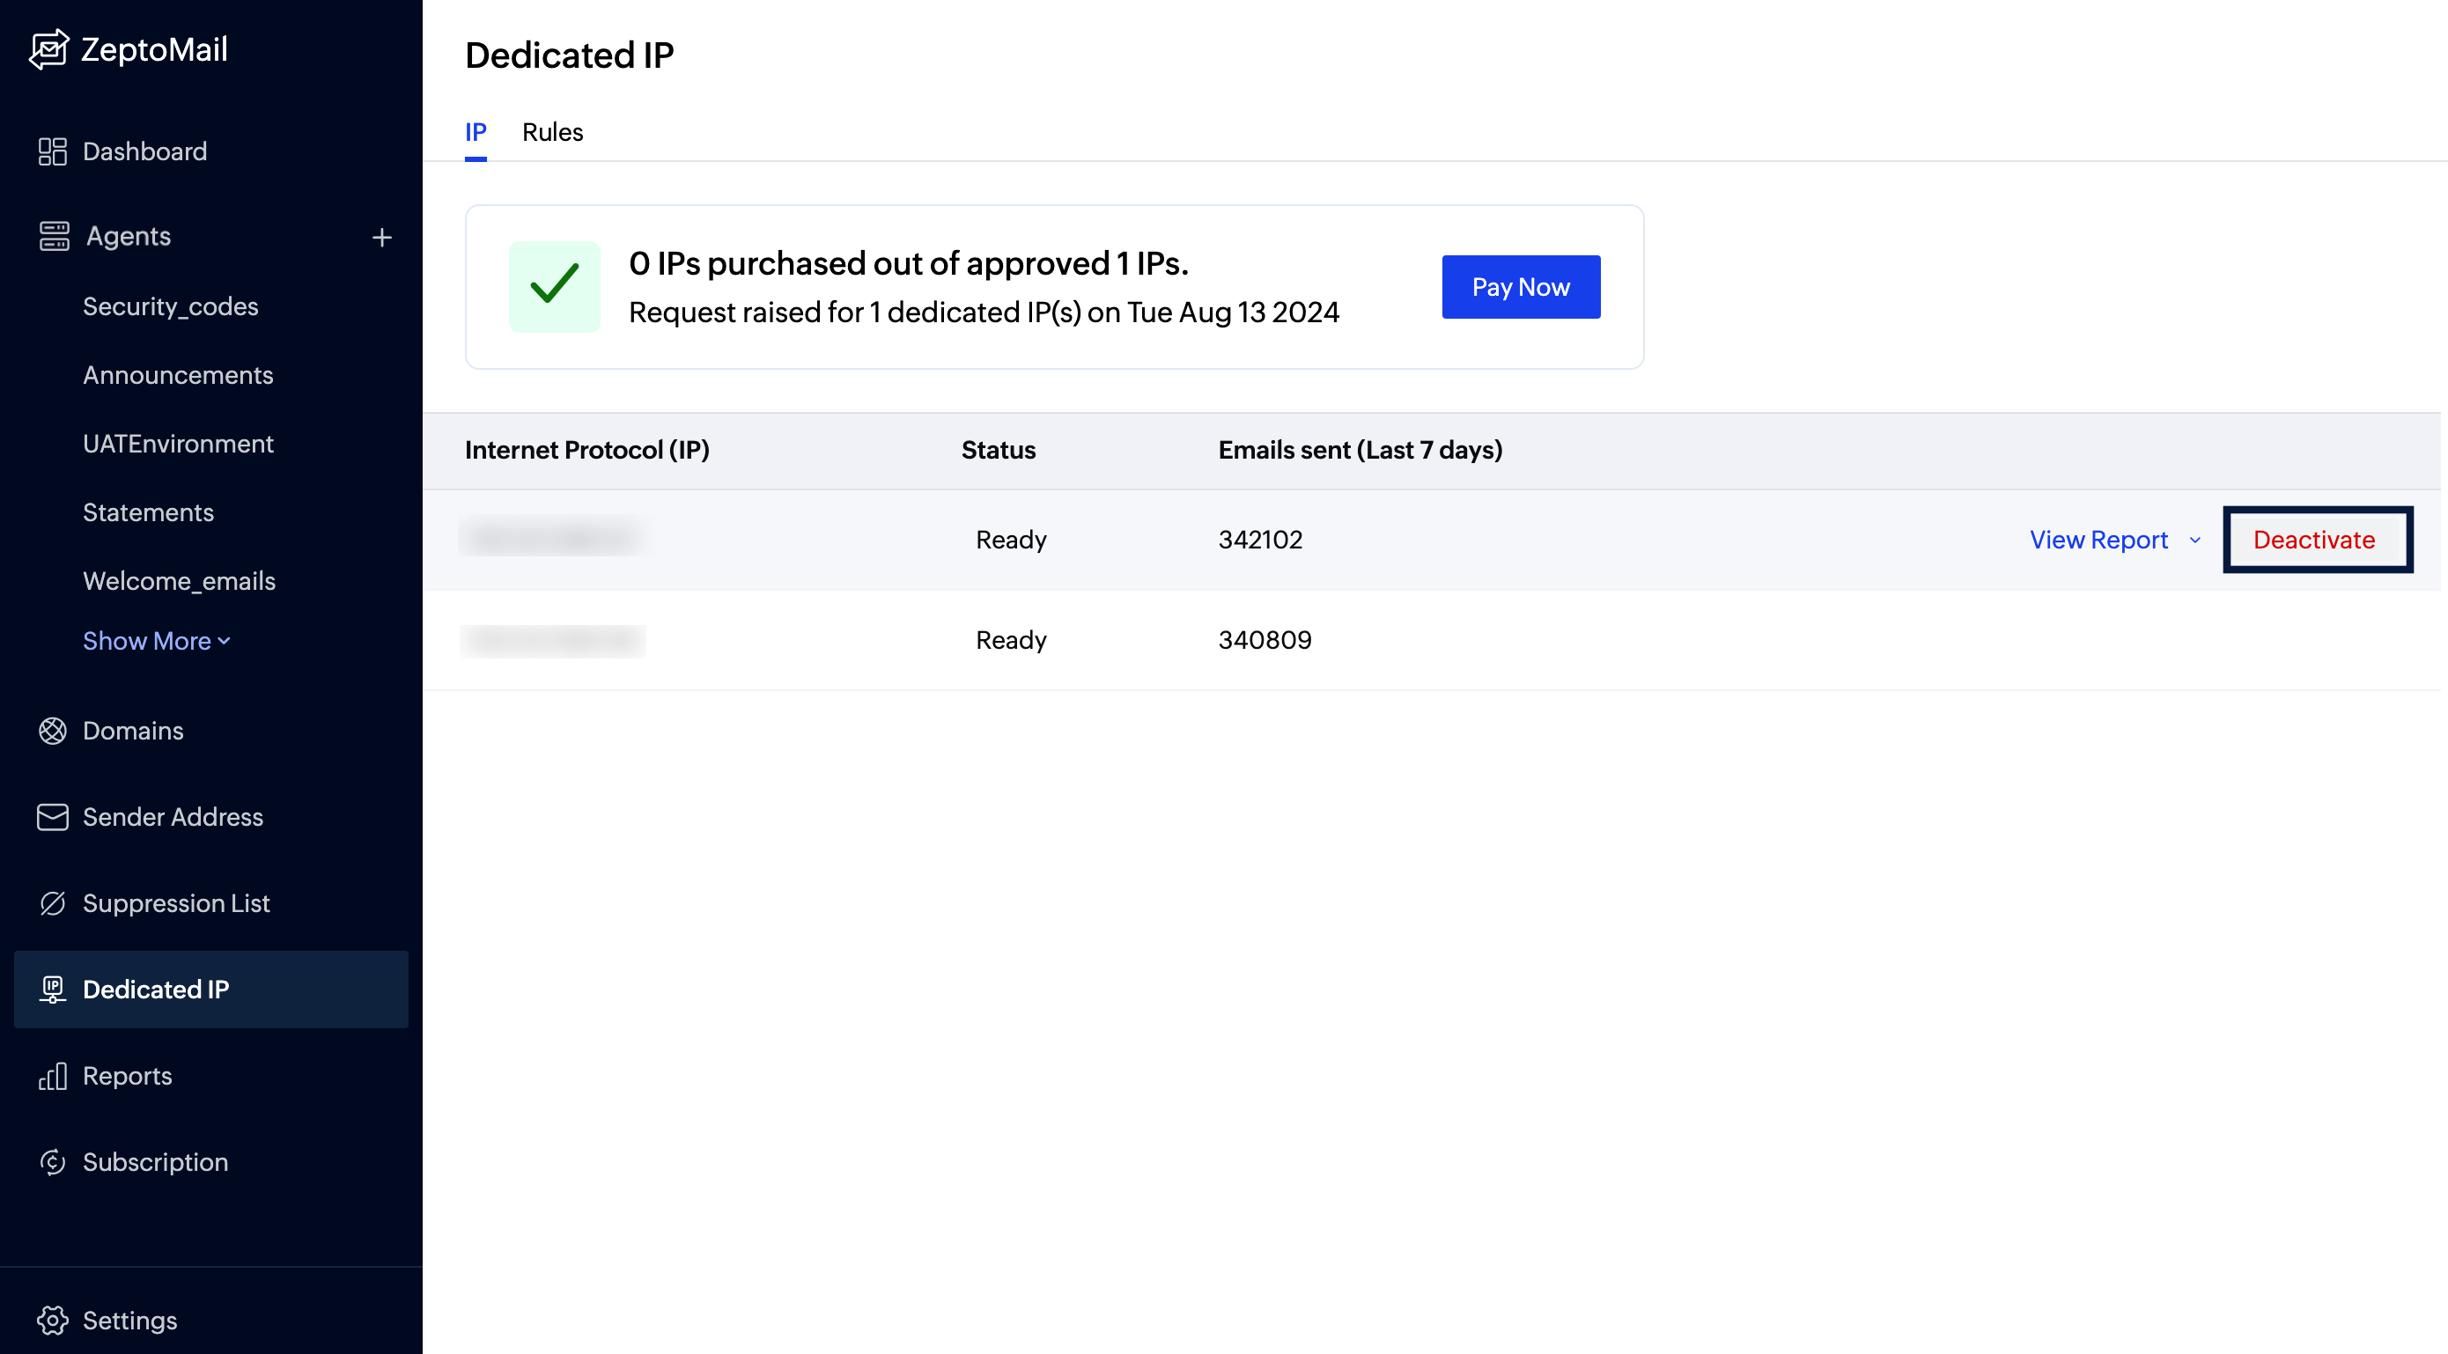Open Settings via gear icon
The image size is (2448, 1354).
pyautogui.click(x=52, y=1320)
